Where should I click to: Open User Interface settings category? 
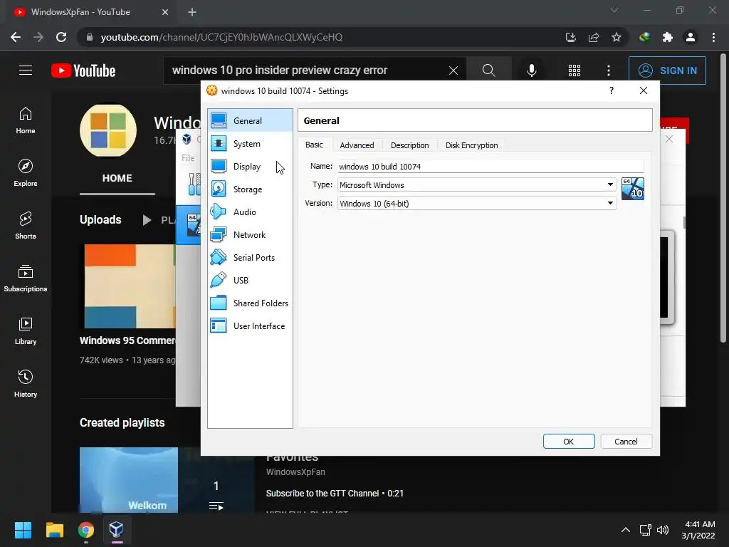click(250, 325)
